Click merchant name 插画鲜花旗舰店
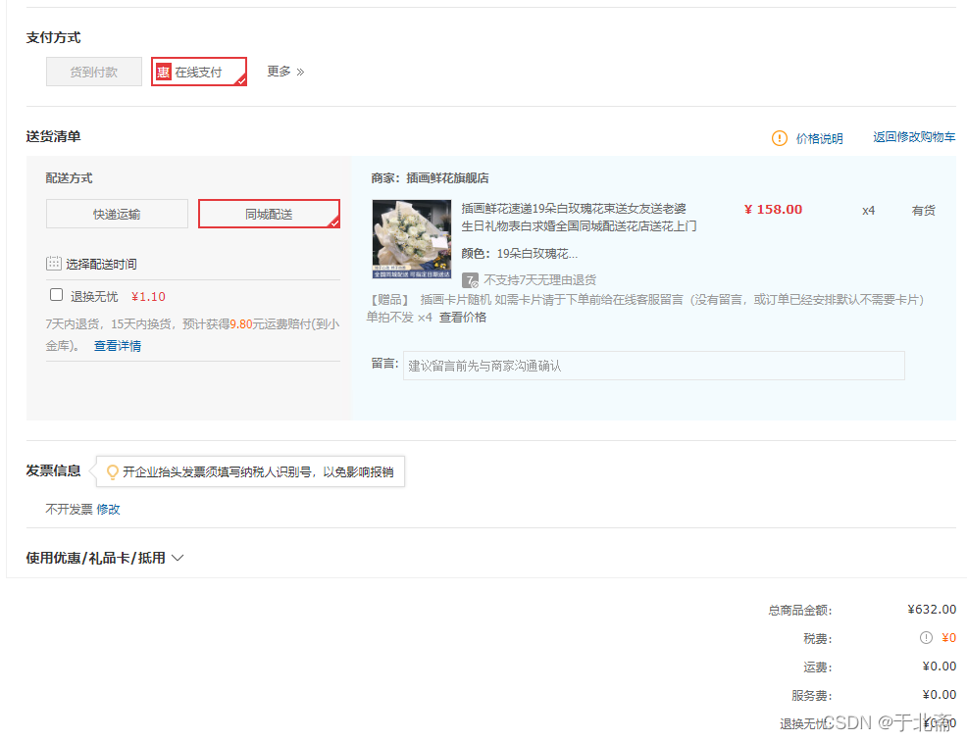The image size is (967, 741). pos(447,178)
